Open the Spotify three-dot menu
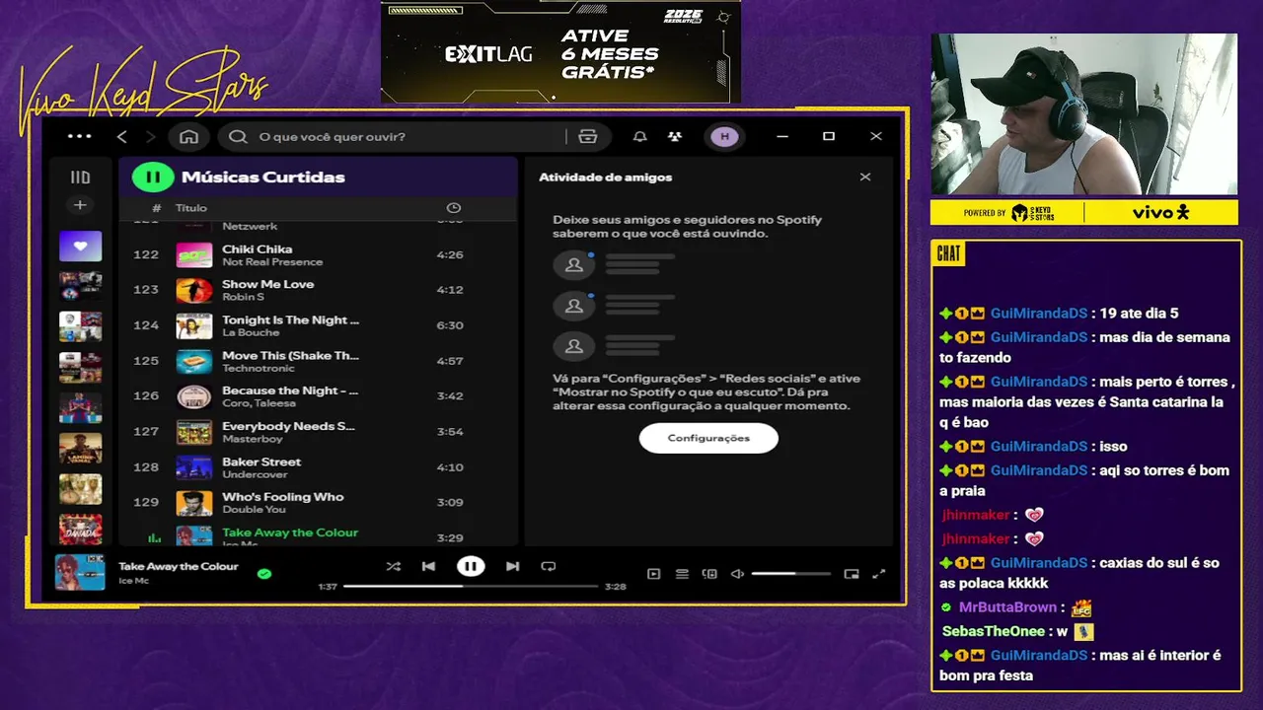Image resolution: width=1263 pixels, height=710 pixels. tap(79, 136)
